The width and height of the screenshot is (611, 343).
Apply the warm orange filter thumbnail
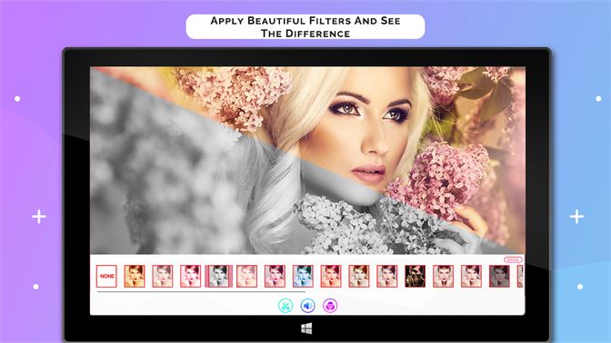coord(135,276)
